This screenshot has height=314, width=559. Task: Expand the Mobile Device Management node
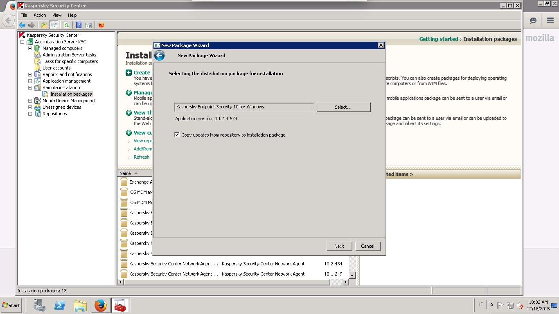point(30,101)
